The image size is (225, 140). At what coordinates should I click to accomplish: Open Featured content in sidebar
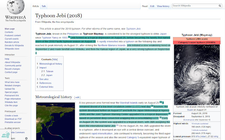click(x=13, y=35)
